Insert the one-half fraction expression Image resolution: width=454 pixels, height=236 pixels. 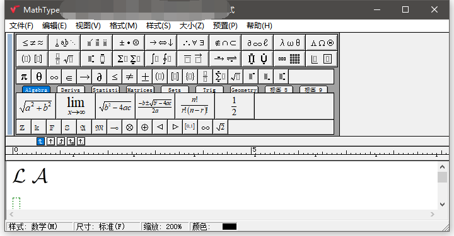pos(234,106)
